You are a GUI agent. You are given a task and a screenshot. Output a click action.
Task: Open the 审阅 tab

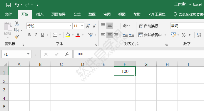tap(107, 14)
